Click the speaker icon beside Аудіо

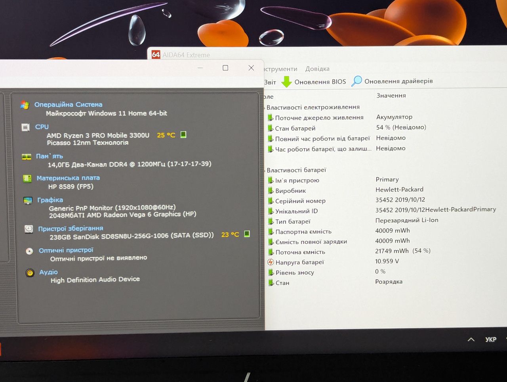click(30, 273)
